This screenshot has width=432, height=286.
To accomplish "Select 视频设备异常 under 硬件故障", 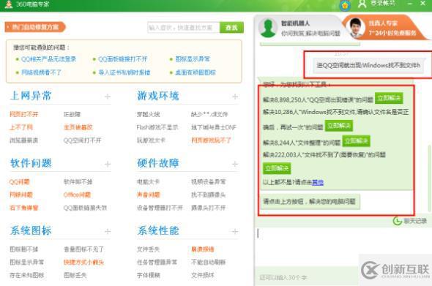I will click(208, 181).
